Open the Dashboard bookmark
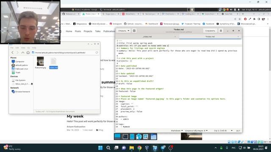Screen dimensions: 271x152 [x=152, y=24]
